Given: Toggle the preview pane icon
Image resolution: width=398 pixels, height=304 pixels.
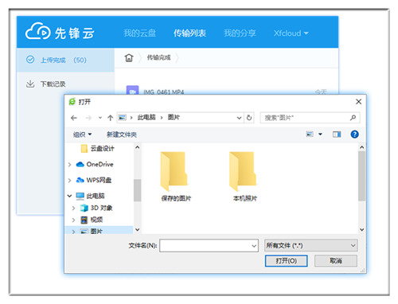Looking at the screenshot, I should tap(337, 134).
